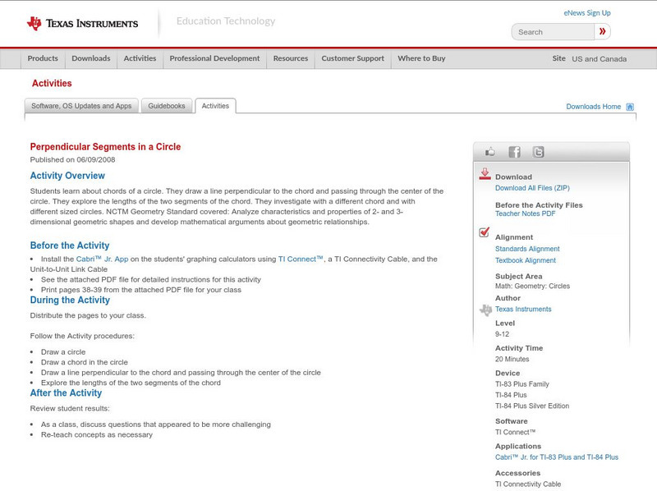Share activity via the Facebook icon
Viewport: 657px width, 491px height.
coord(514,152)
